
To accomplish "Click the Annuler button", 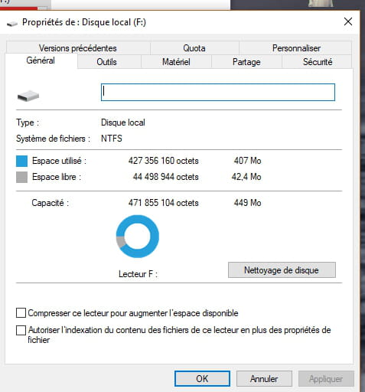I will tap(264, 379).
